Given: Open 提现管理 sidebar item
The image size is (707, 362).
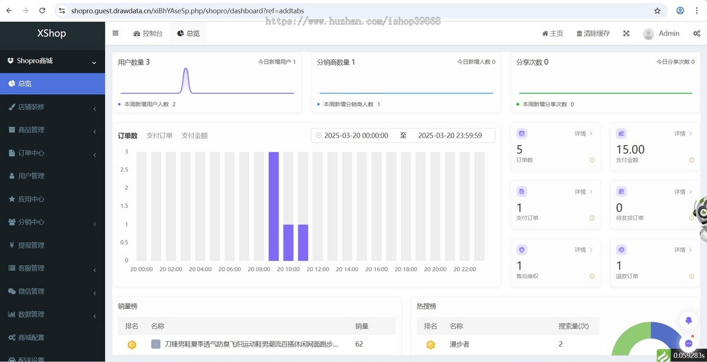Looking at the screenshot, I should click(x=52, y=245).
